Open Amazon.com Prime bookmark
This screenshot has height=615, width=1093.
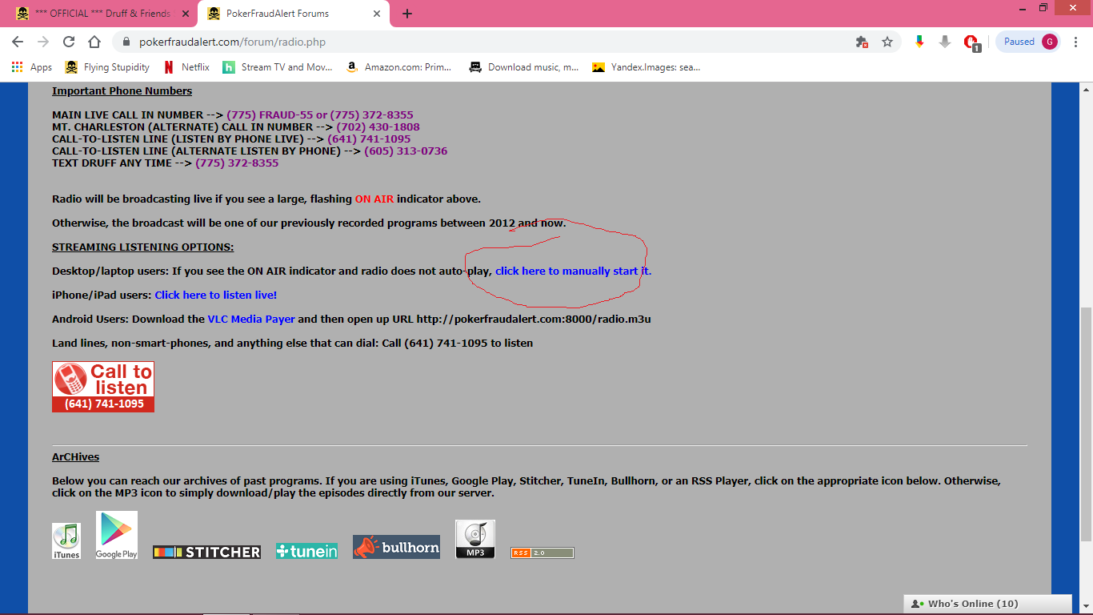click(x=398, y=67)
